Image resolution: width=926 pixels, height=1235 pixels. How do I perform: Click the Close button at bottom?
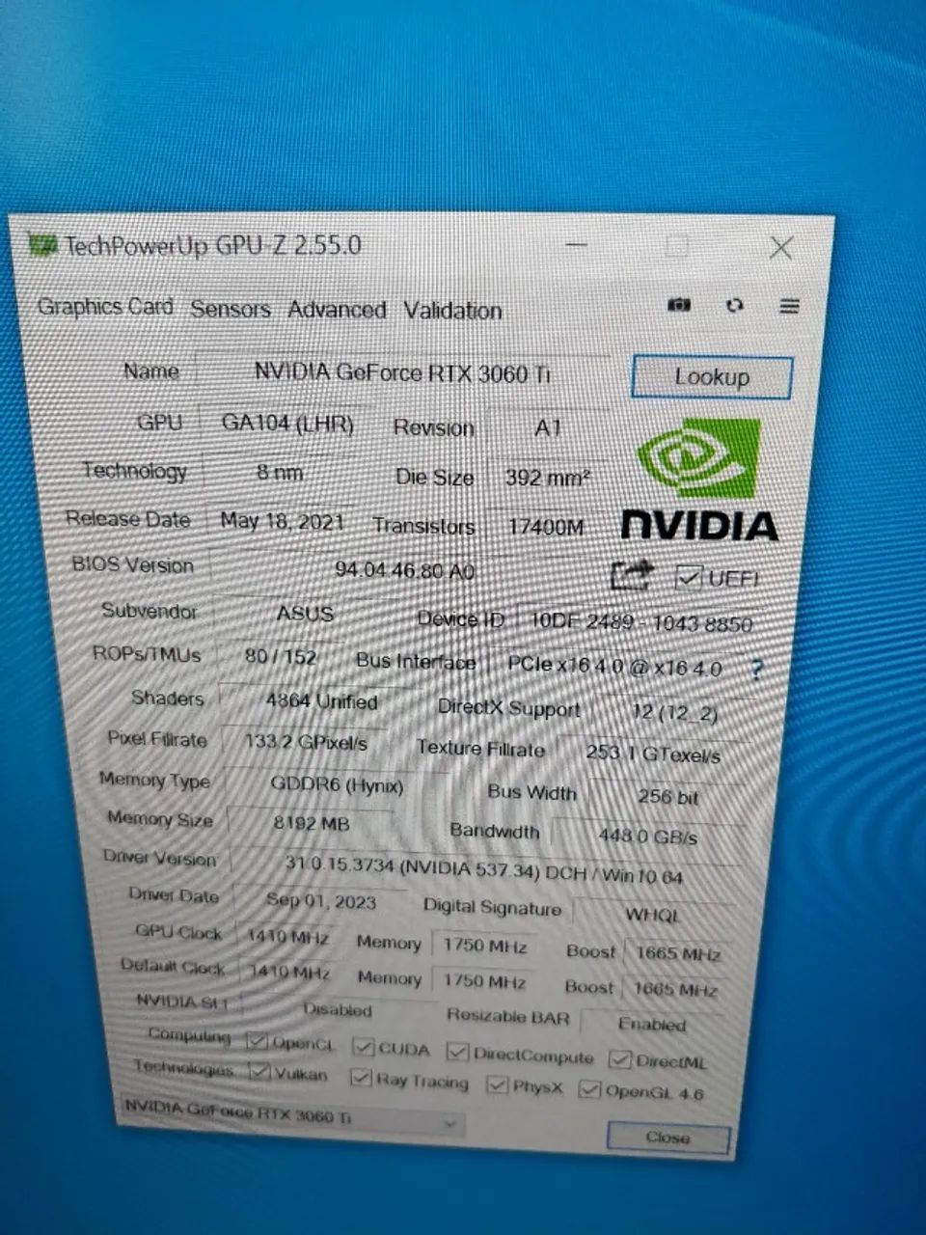tap(667, 1138)
